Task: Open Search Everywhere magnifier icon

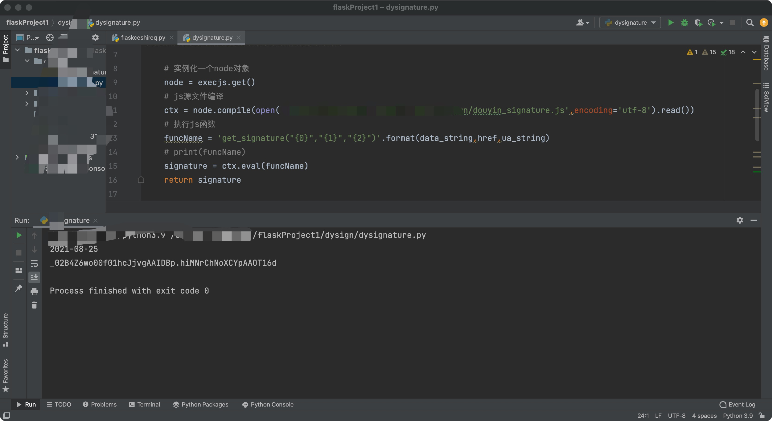Action: 749,22
